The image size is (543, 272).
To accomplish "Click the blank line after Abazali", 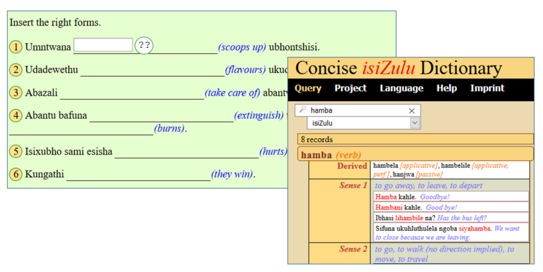I will (x=132, y=94).
